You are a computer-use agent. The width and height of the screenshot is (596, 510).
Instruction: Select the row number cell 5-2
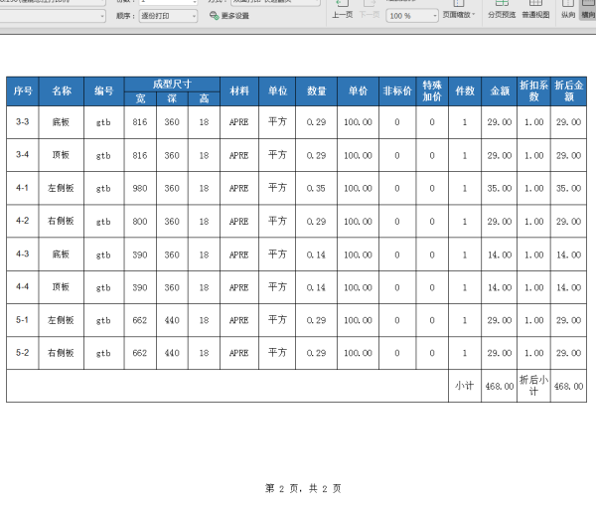pos(23,353)
